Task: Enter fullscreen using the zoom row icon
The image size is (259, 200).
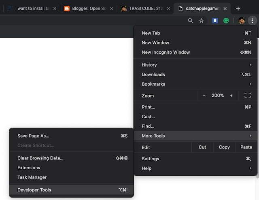Action: [248, 96]
